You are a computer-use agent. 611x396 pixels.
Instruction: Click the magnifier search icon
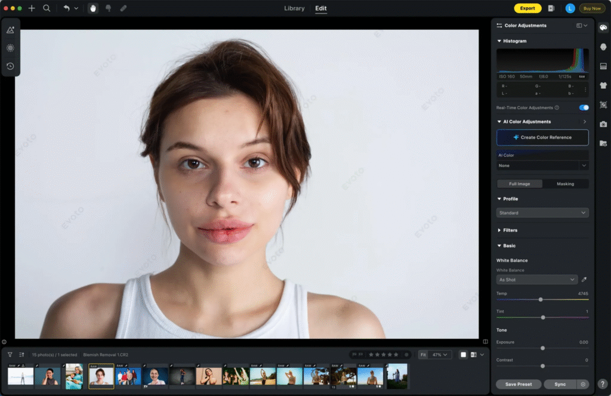pyautogui.click(x=47, y=8)
